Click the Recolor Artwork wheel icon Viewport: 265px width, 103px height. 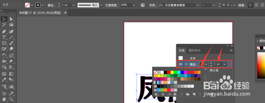[x=143, y=5]
